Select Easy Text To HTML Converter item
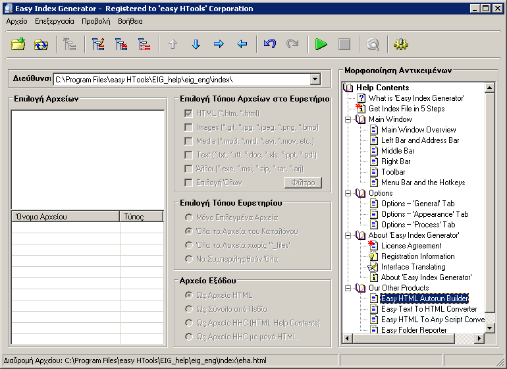 click(x=429, y=309)
